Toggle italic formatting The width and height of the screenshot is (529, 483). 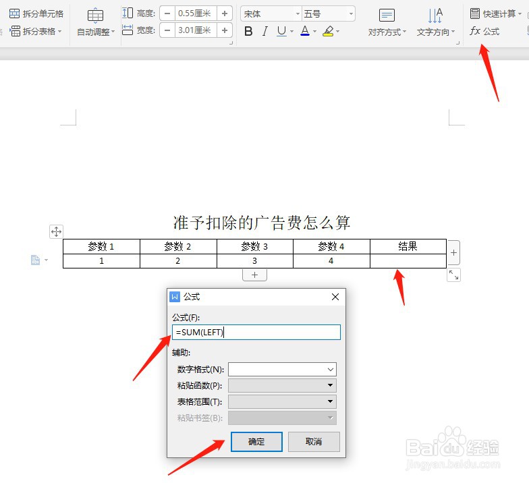click(x=265, y=31)
